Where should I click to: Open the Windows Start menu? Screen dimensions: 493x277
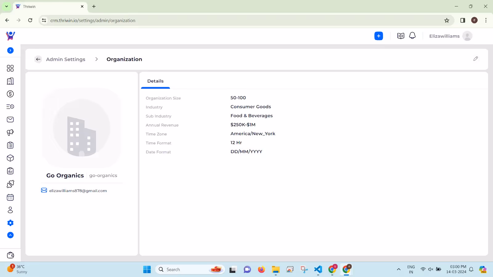[147, 269]
